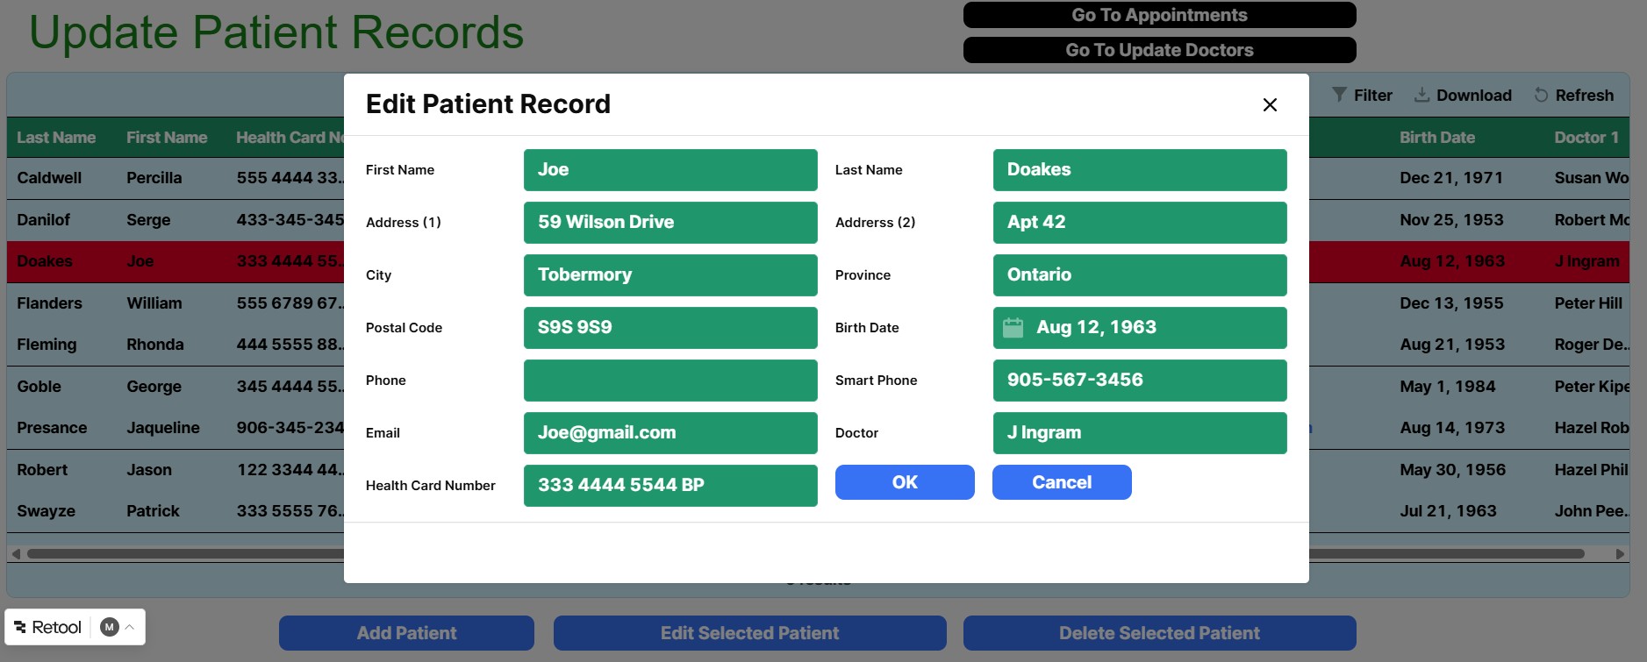1647x662 pixels.
Task: Click the Go To Appointments button
Action: pos(1158,15)
